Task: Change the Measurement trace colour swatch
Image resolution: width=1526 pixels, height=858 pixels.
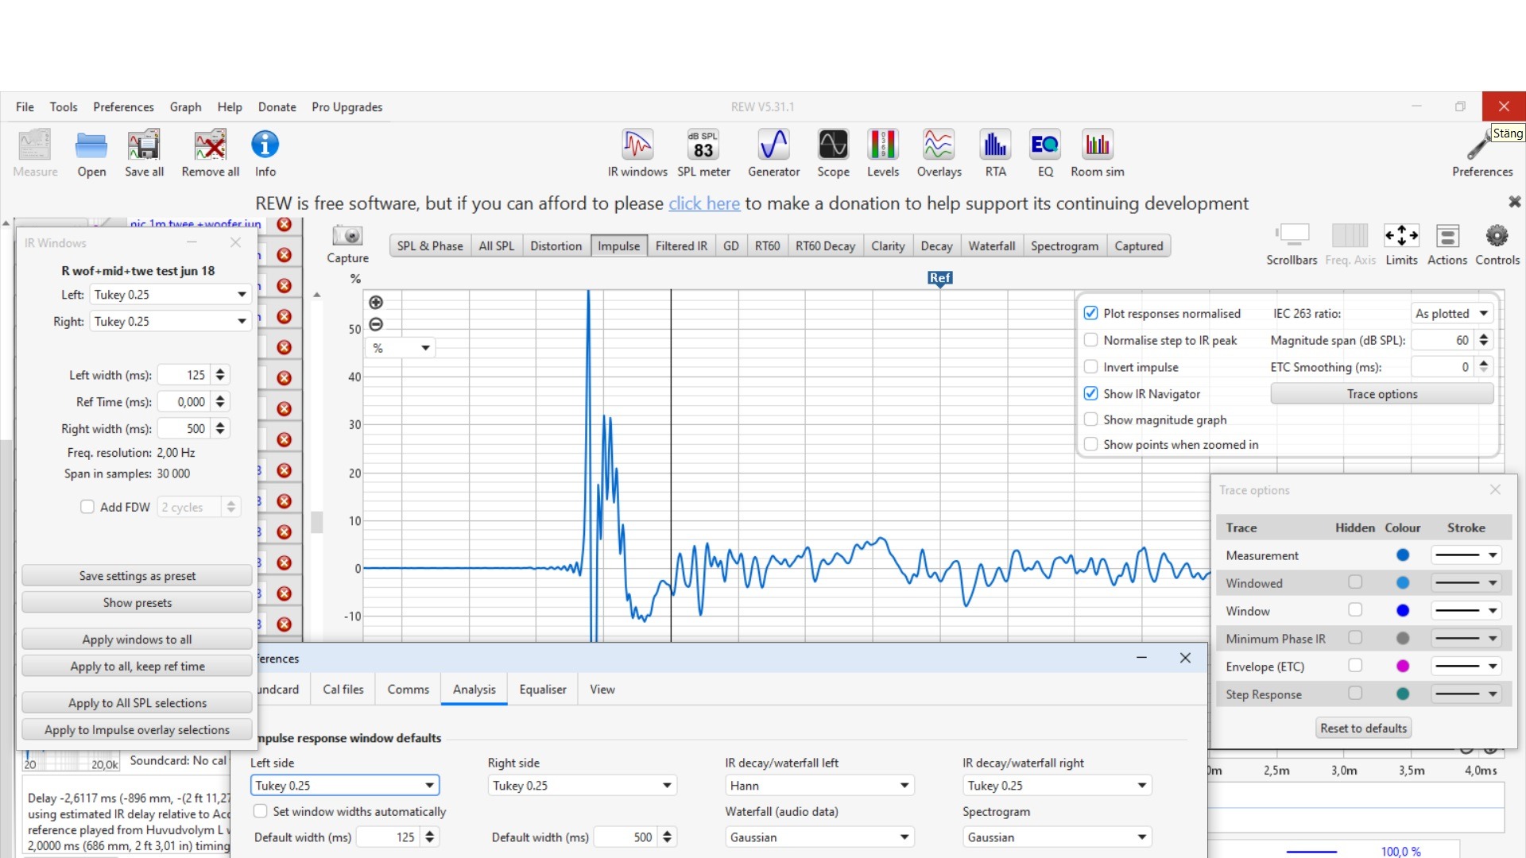Action: click(1402, 555)
